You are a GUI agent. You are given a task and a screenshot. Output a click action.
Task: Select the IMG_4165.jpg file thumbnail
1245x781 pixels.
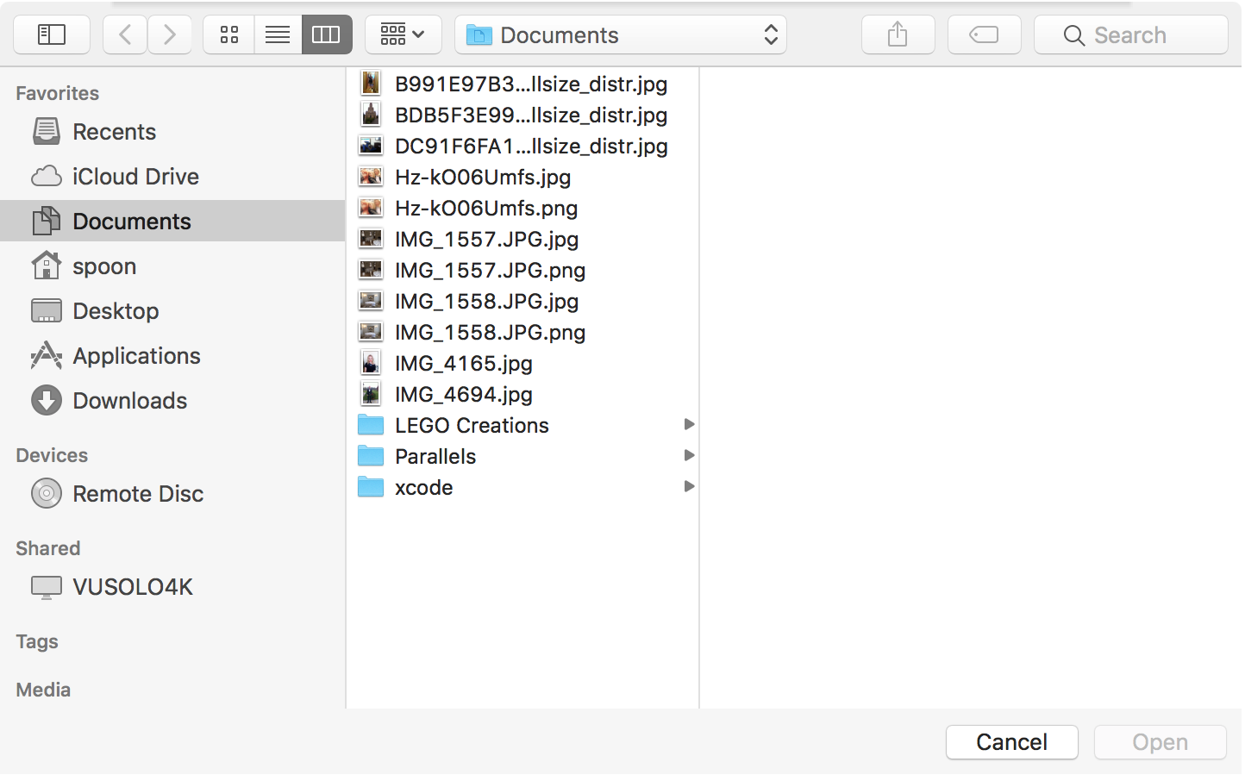(371, 364)
